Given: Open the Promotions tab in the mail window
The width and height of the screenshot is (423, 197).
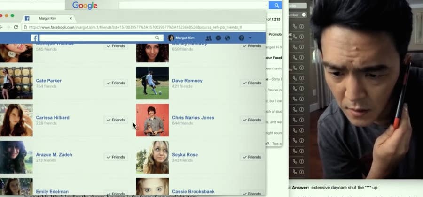Looking at the screenshot, I should pos(275,34).
